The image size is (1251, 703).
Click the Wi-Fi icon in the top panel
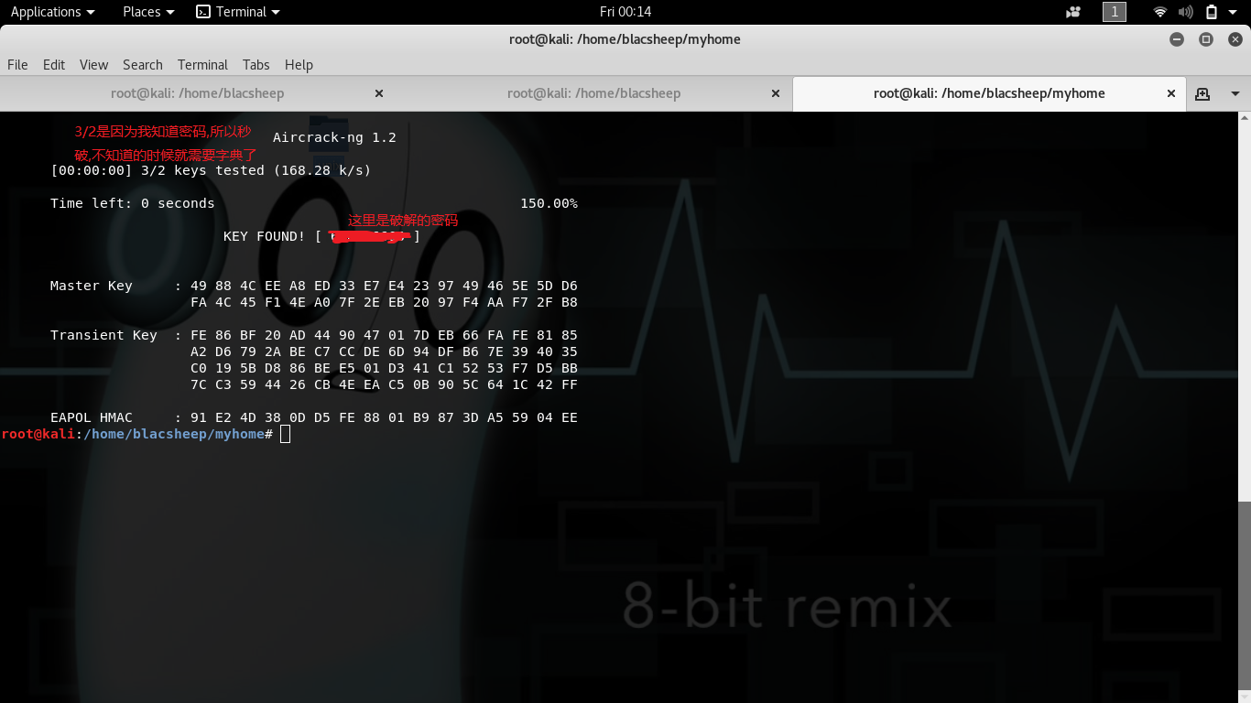pyautogui.click(x=1160, y=12)
